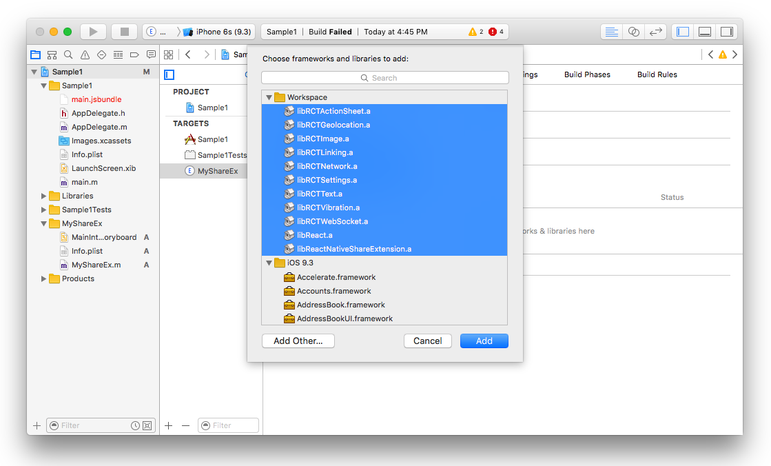Collapse the Sample1 project root
771x466 pixels.
click(x=34, y=72)
